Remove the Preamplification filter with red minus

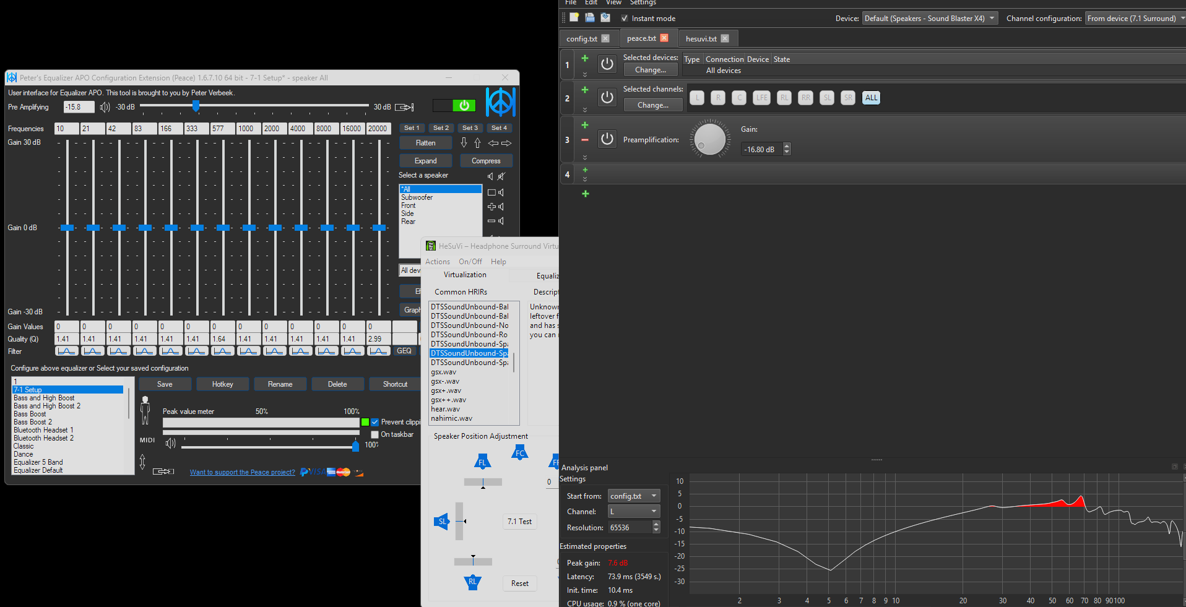click(585, 140)
